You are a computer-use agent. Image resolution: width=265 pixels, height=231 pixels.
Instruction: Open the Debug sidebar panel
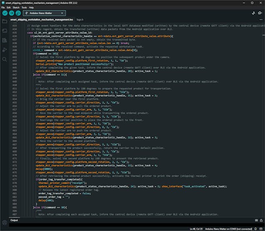coord(5,51)
